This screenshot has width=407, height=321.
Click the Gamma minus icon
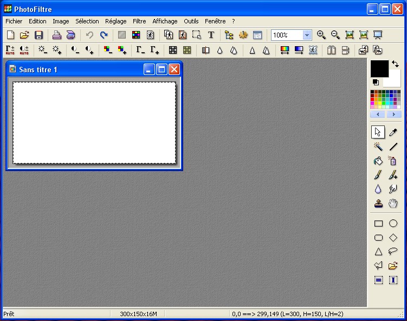[140, 50]
